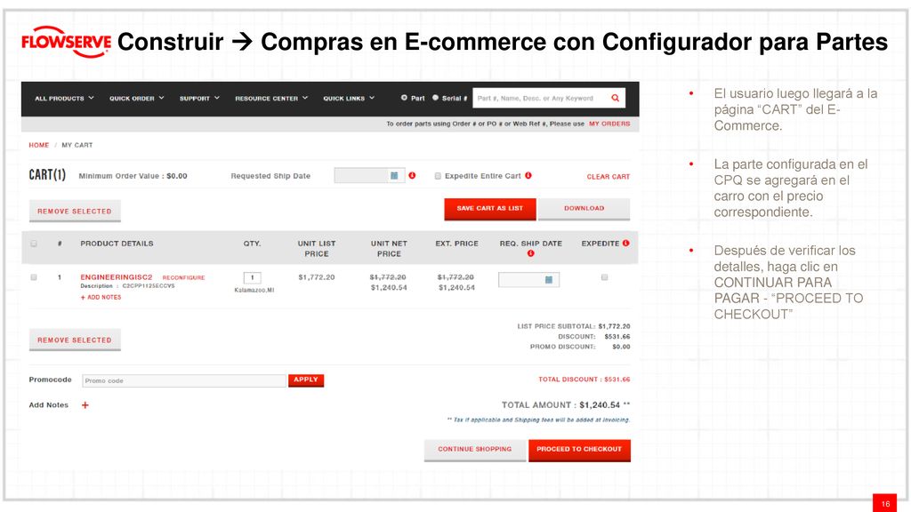Viewport: 911px width, 512px height.
Task: Click the quantity box showing 1
Action: (252, 277)
